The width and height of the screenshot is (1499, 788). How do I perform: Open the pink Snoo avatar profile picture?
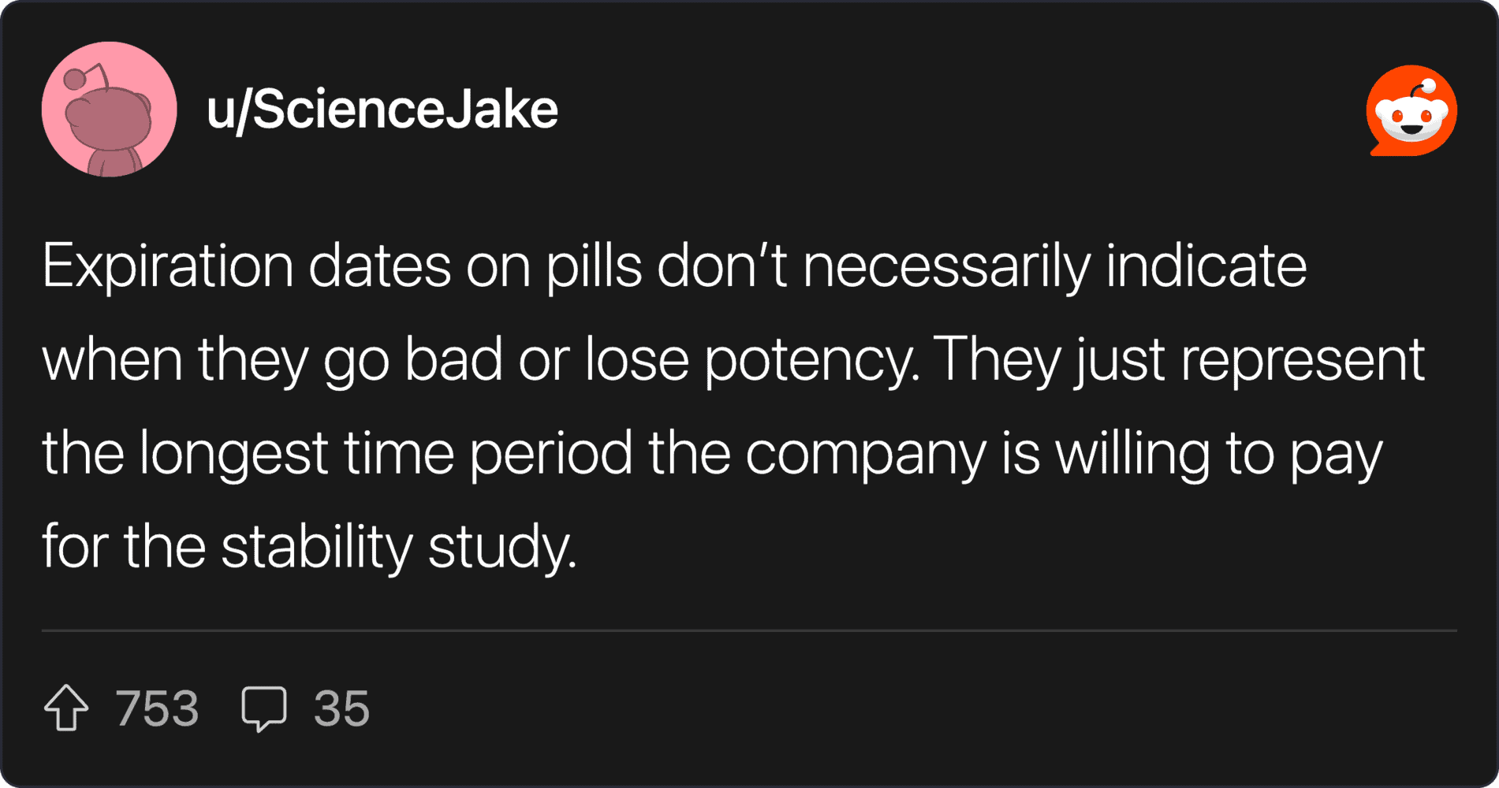coord(110,110)
